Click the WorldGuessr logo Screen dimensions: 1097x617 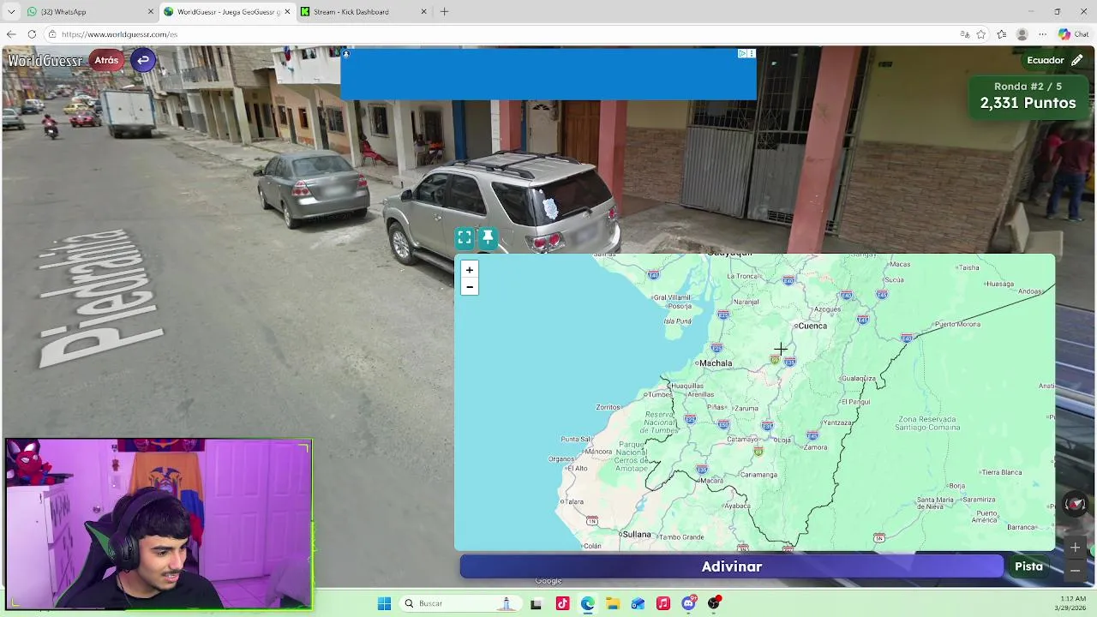tap(45, 60)
